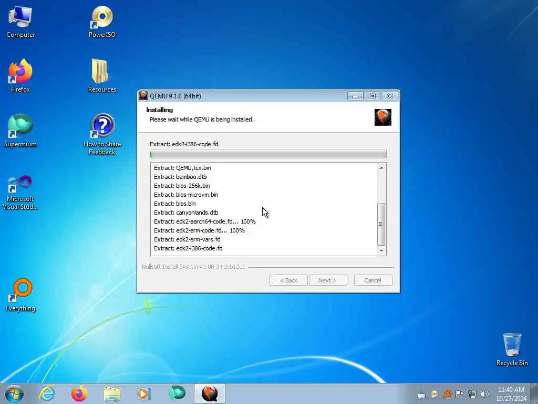Select the edk2-arm-code.fd 100% log line

[x=199, y=230]
